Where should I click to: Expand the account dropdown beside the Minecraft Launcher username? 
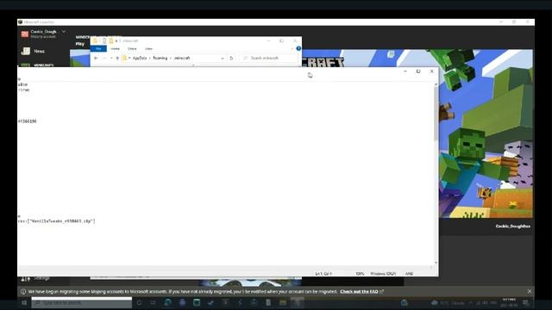64,32
